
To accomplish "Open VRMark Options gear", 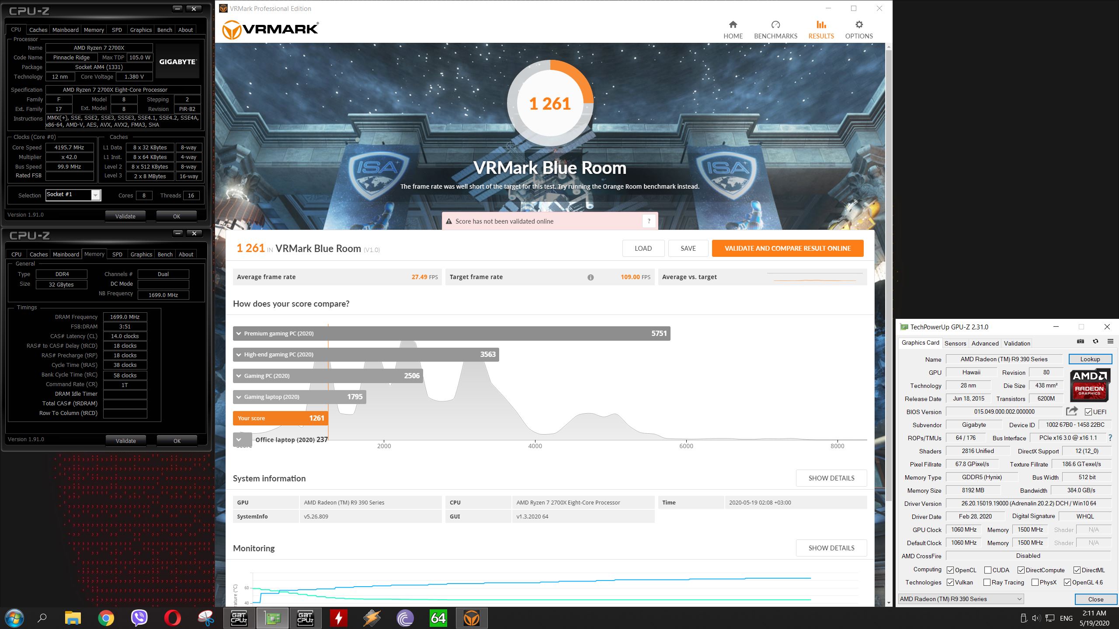I will 859,30.
